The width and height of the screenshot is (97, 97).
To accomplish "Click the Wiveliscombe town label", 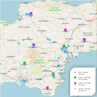I will pyautogui.click(x=76, y=19).
